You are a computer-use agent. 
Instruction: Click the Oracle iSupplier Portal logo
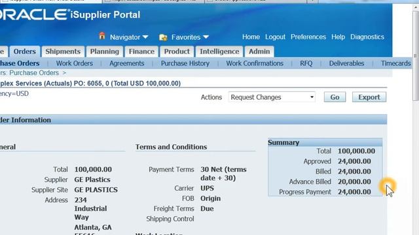pyautogui.click(x=70, y=14)
